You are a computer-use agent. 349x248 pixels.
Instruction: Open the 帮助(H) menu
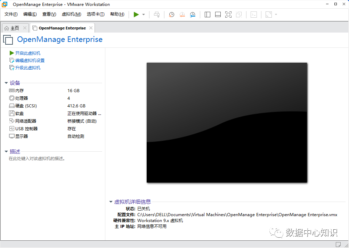click(x=117, y=14)
